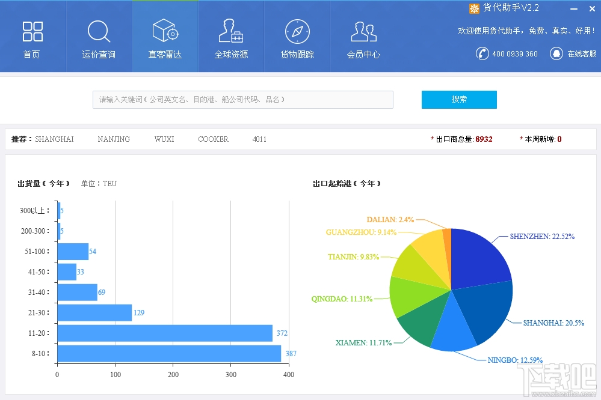This screenshot has width=601, height=400.
Task: Click the XIAMEN: 11.71% label
Action: [x=363, y=342]
